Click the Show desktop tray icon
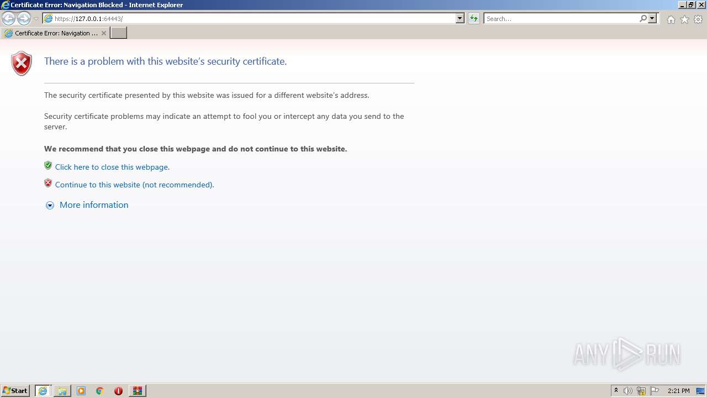The image size is (707, 398). coord(700,391)
